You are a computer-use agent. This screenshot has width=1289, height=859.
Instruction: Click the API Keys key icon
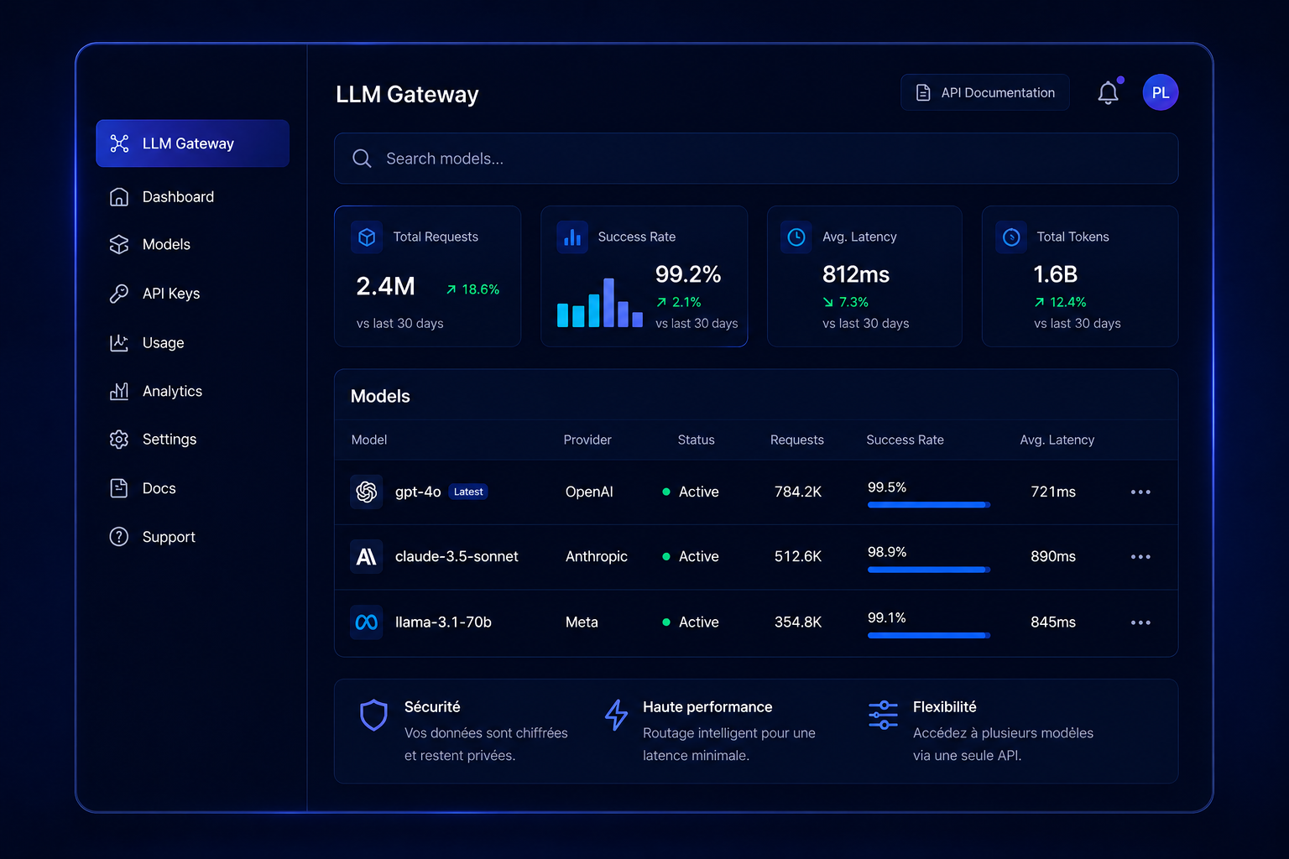tap(119, 294)
